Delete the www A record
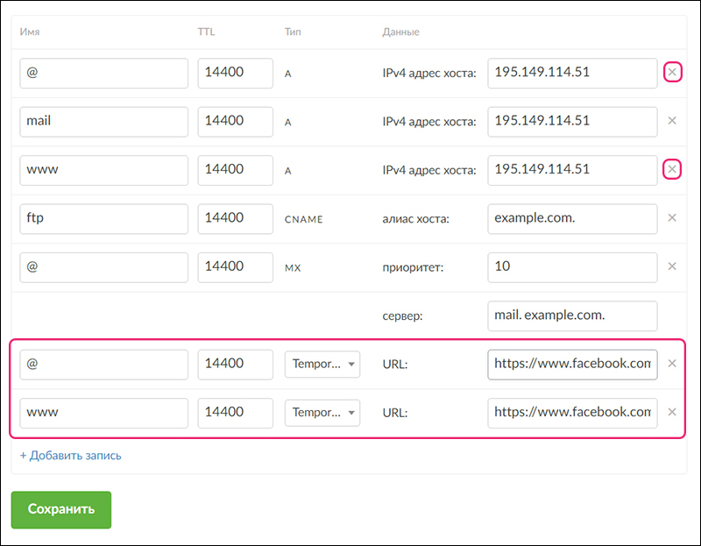This screenshot has width=701, height=546. (672, 169)
